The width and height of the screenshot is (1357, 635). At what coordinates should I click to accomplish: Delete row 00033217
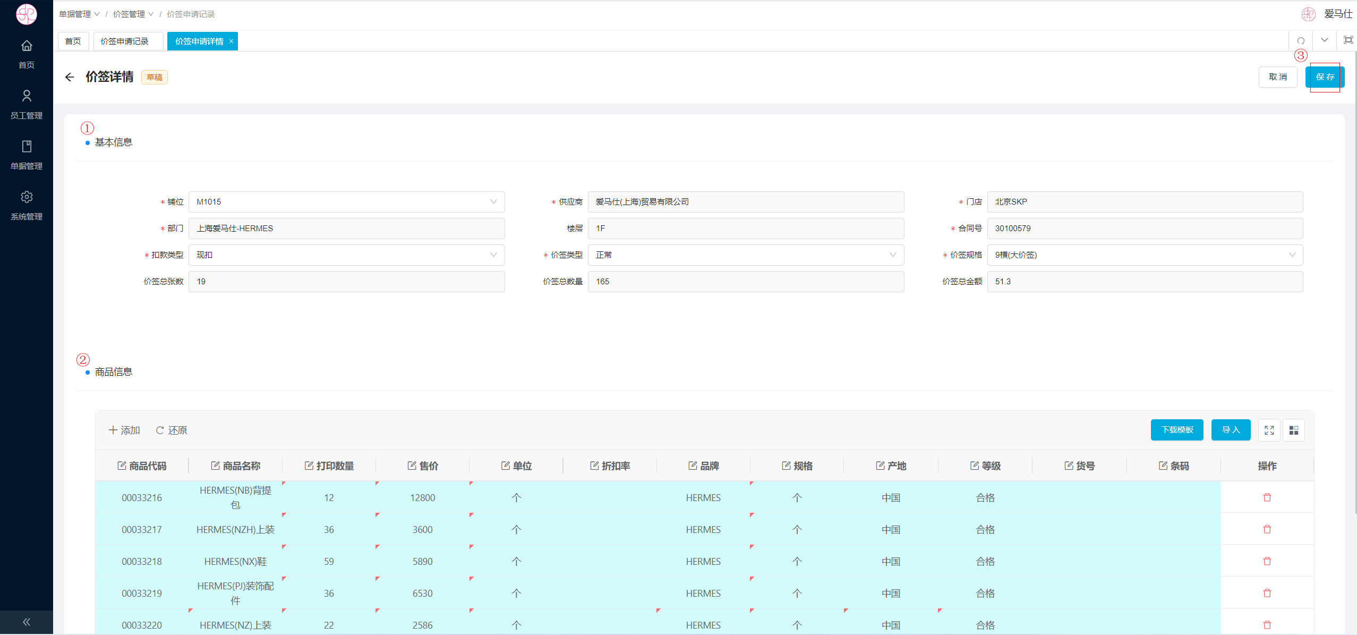pos(1267,529)
